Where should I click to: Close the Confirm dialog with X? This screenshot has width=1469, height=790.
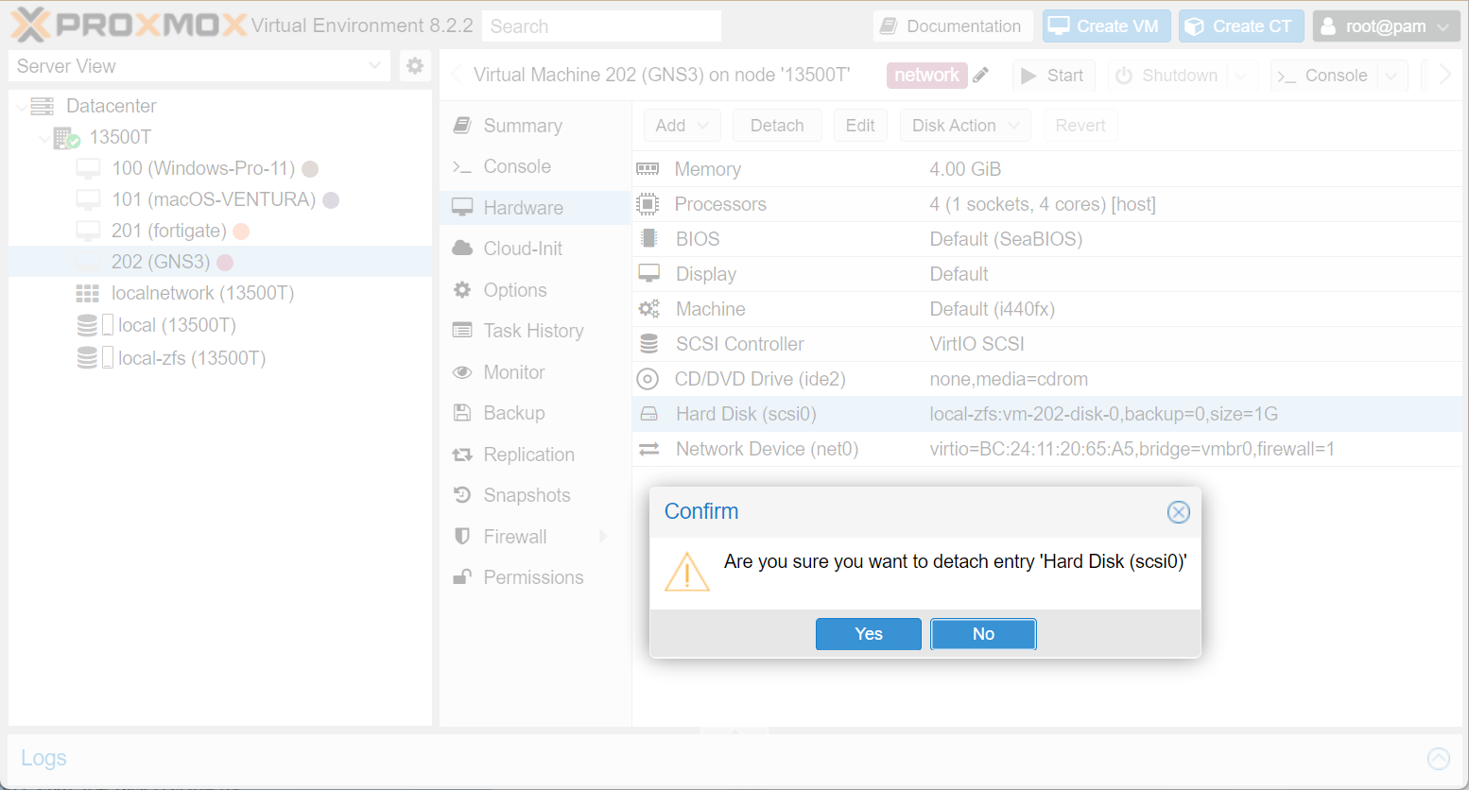point(1178,512)
